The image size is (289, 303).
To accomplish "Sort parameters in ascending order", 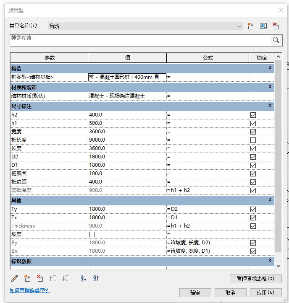I will click(x=83, y=278).
